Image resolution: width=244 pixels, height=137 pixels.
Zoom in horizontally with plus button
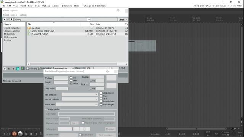coord(235,129)
